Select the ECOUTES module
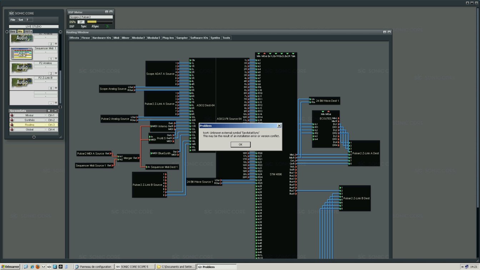The height and width of the screenshot is (270, 480). click(326, 129)
